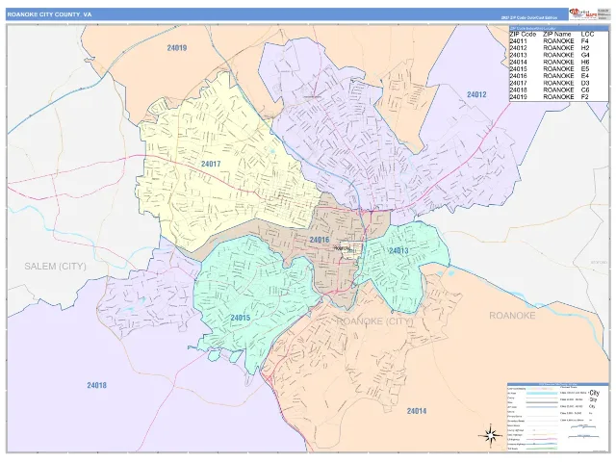Click the G4 locator cell in the table

pos(585,55)
